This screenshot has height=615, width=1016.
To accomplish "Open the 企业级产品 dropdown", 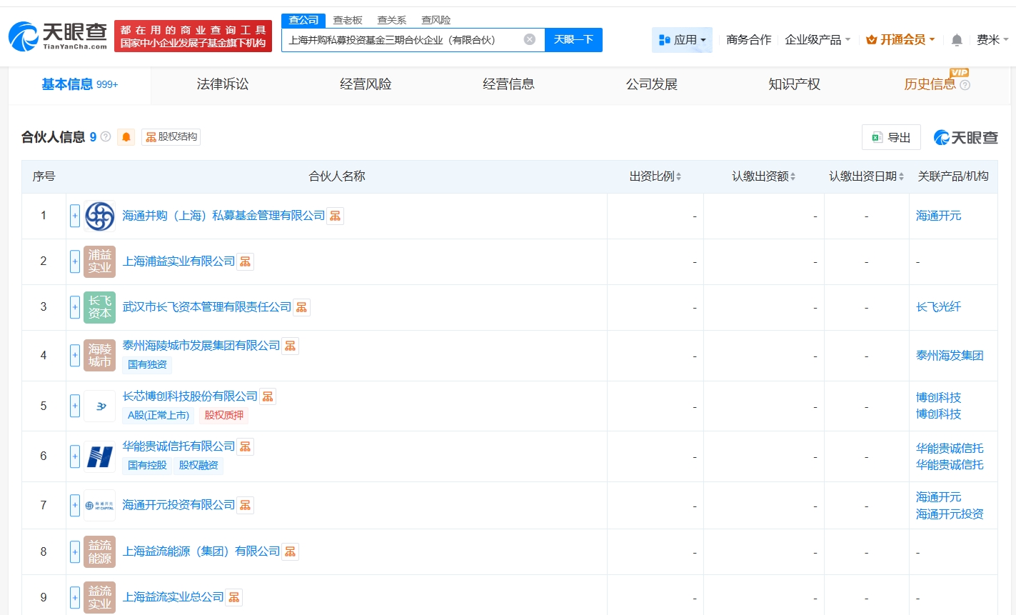I will click(818, 40).
